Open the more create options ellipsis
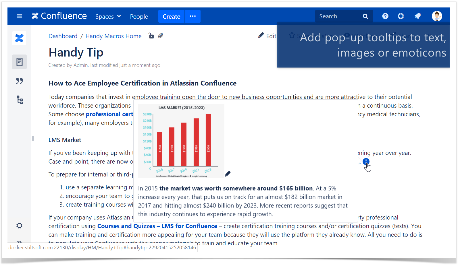 coord(193,16)
